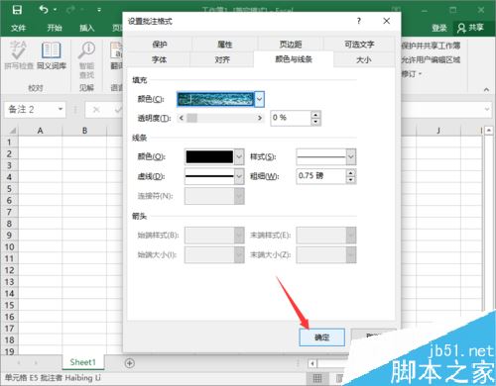Switch to the 属性 tab

[225, 45]
